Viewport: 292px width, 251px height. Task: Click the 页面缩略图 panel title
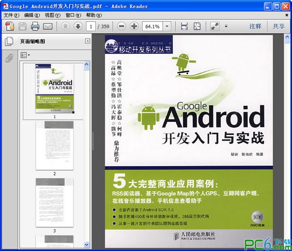coord(33,41)
